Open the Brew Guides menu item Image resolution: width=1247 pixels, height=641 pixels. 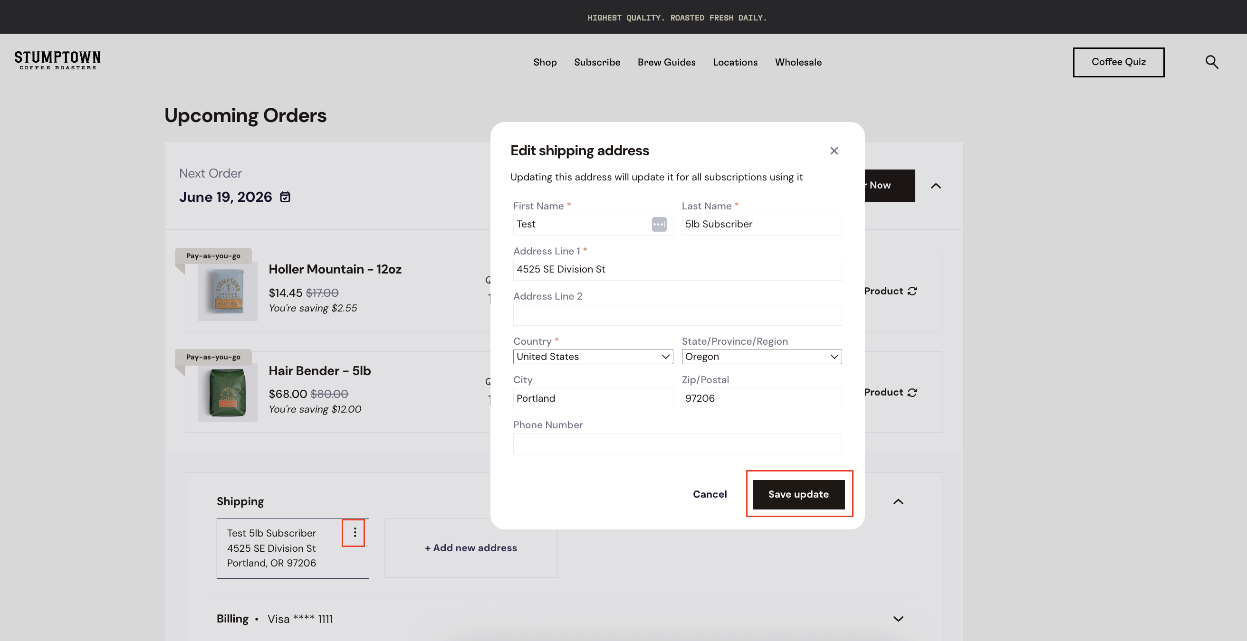point(666,62)
